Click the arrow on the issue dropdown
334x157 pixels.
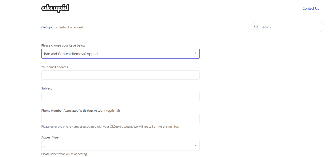195,53
